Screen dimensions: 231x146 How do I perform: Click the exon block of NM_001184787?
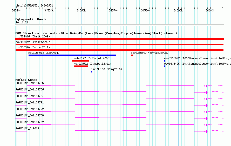click(x=207, y=99)
